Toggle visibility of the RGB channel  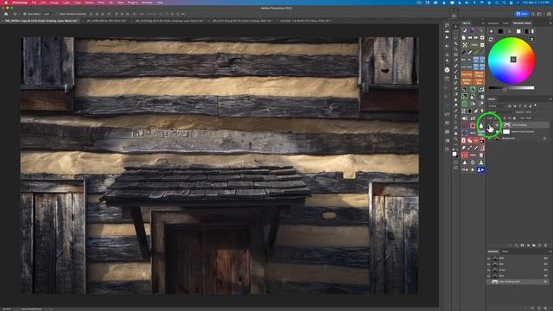click(x=489, y=258)
